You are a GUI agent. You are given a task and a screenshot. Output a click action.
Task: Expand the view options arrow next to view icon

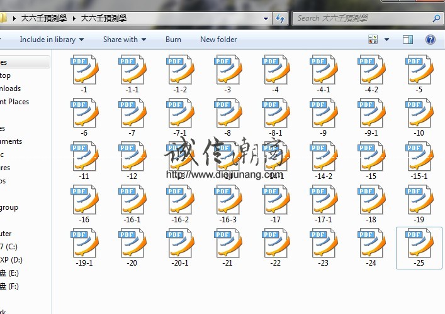coord(386,40)
